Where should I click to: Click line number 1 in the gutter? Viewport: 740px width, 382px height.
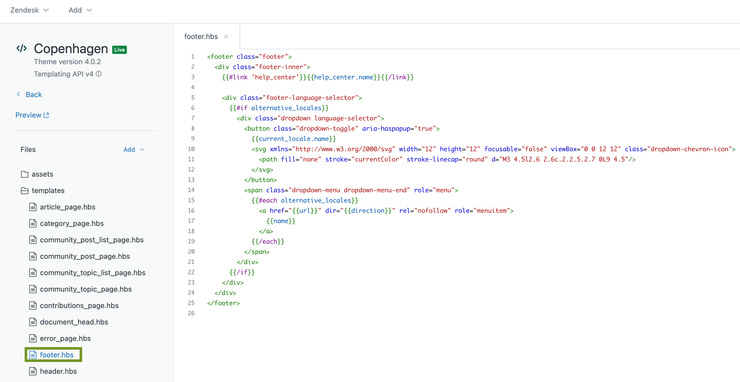[x=193, y=56]
